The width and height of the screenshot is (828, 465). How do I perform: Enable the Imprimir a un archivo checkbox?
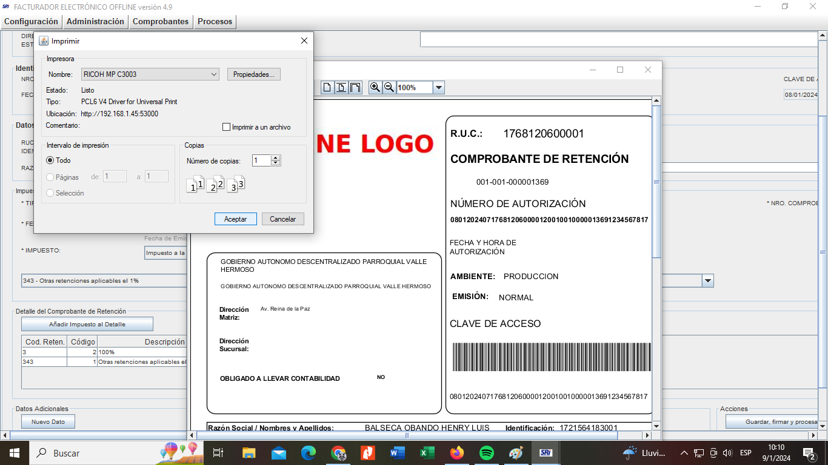click(x=227, y=127)
